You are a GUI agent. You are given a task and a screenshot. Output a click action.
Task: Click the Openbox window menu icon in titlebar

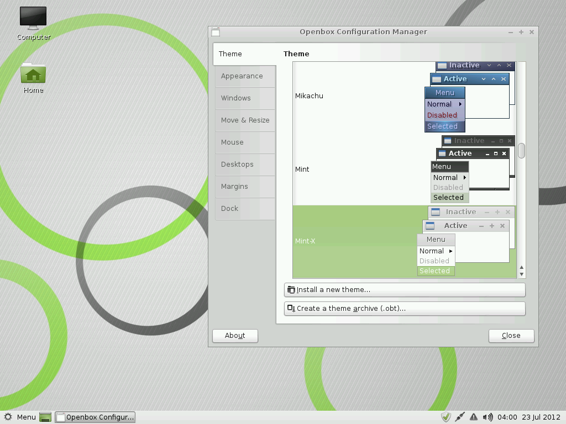[216, 32]
